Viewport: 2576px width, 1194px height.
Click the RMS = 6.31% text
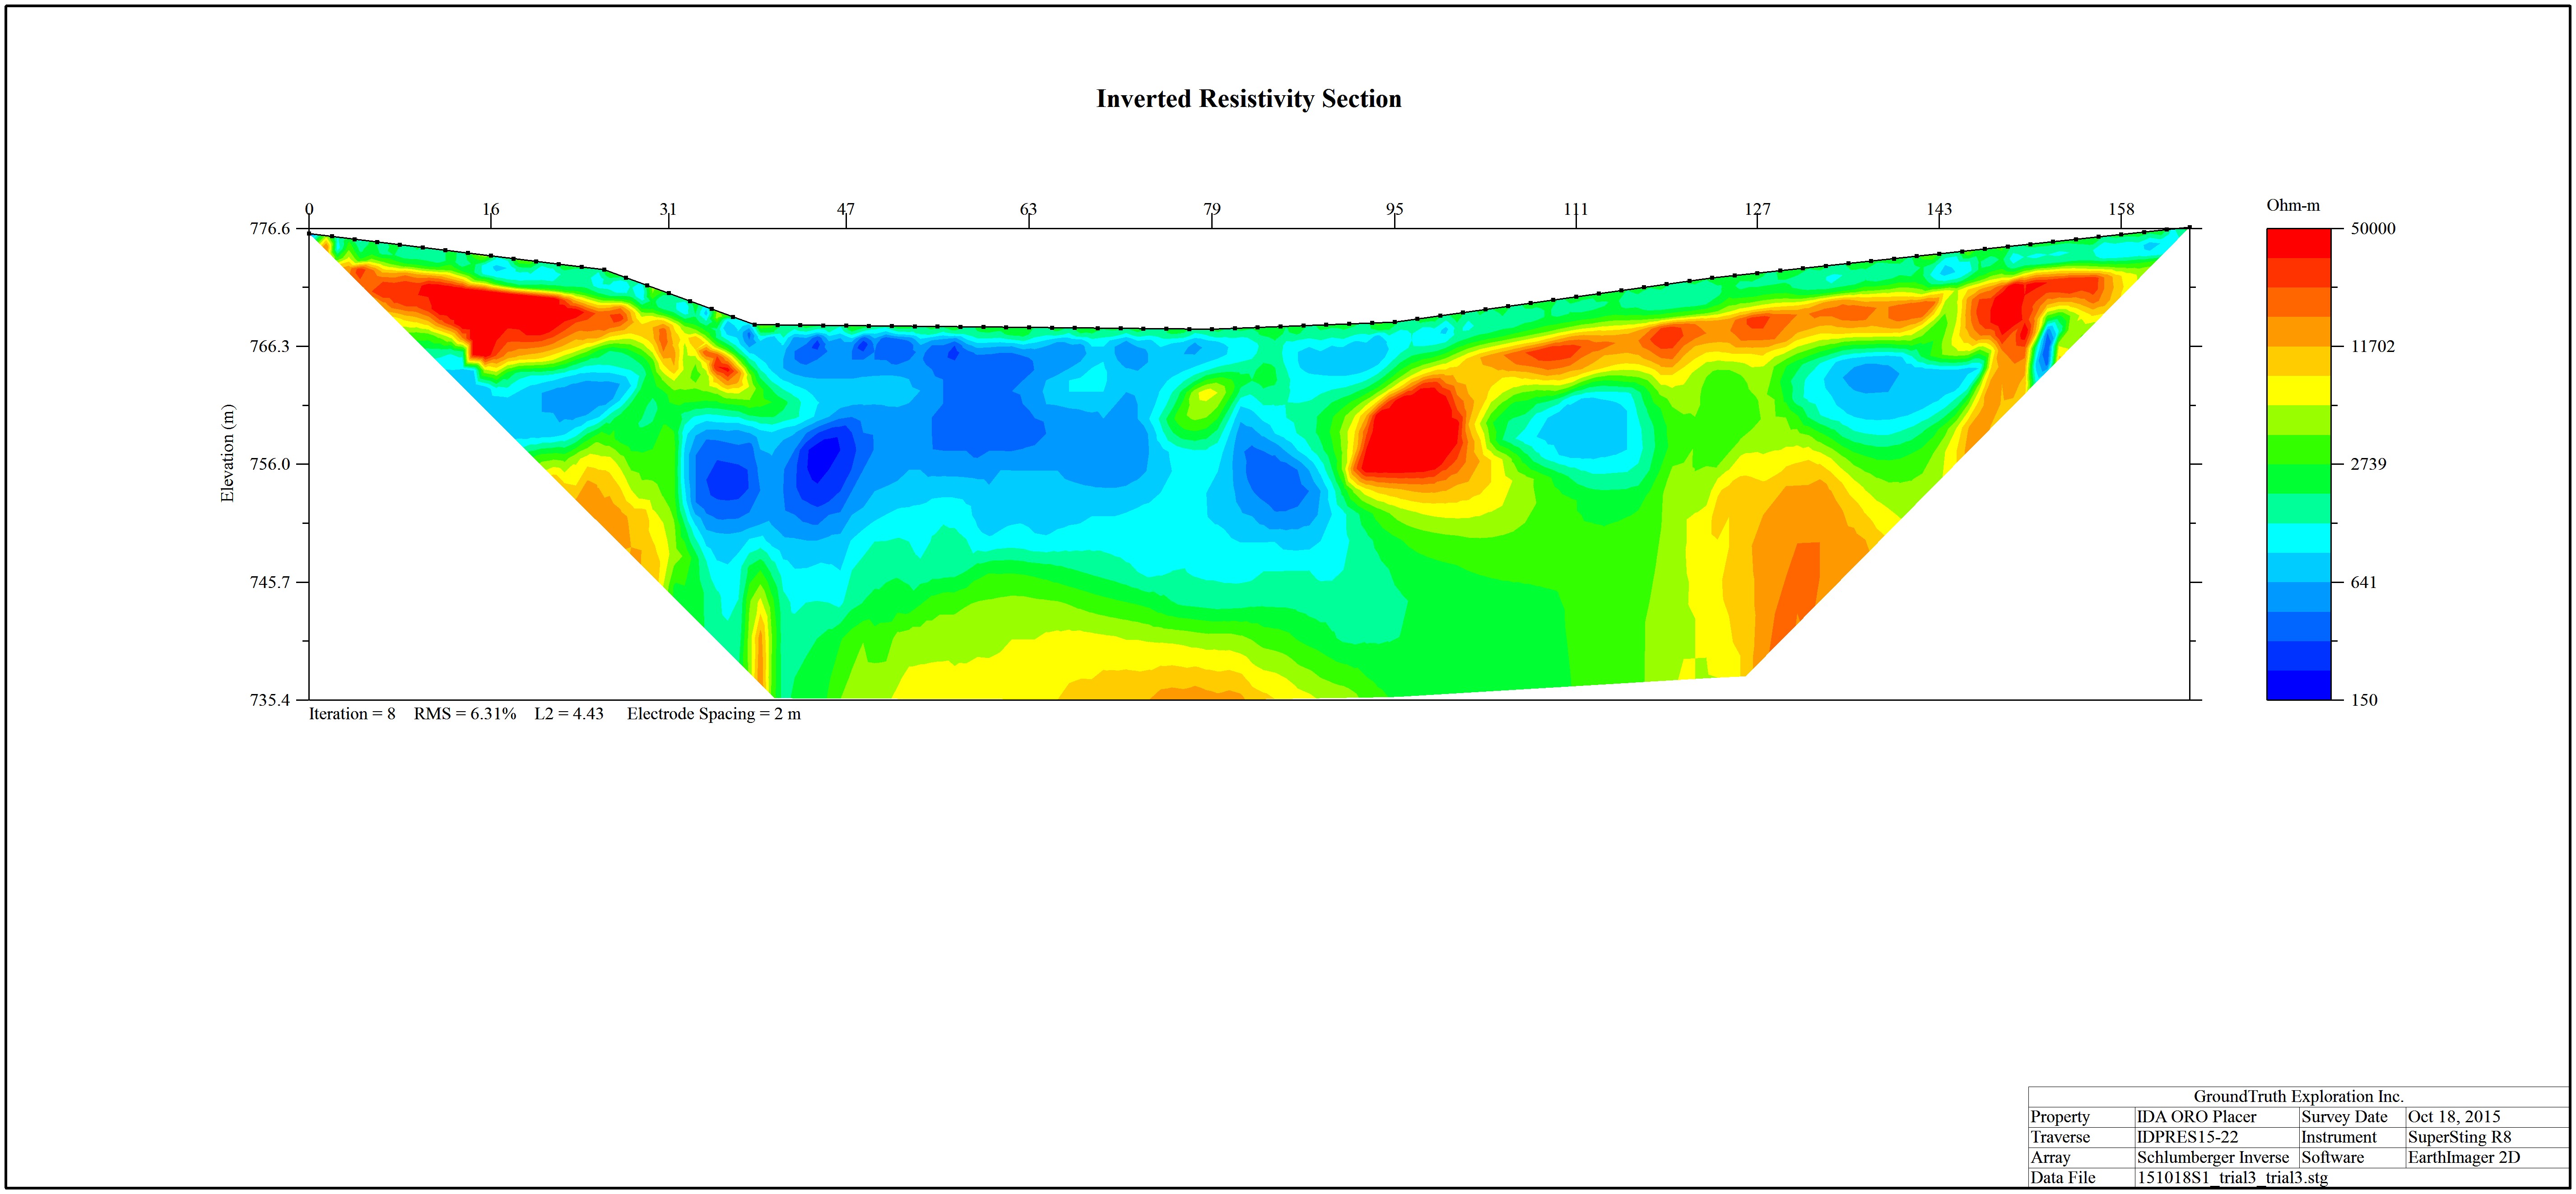465,713
